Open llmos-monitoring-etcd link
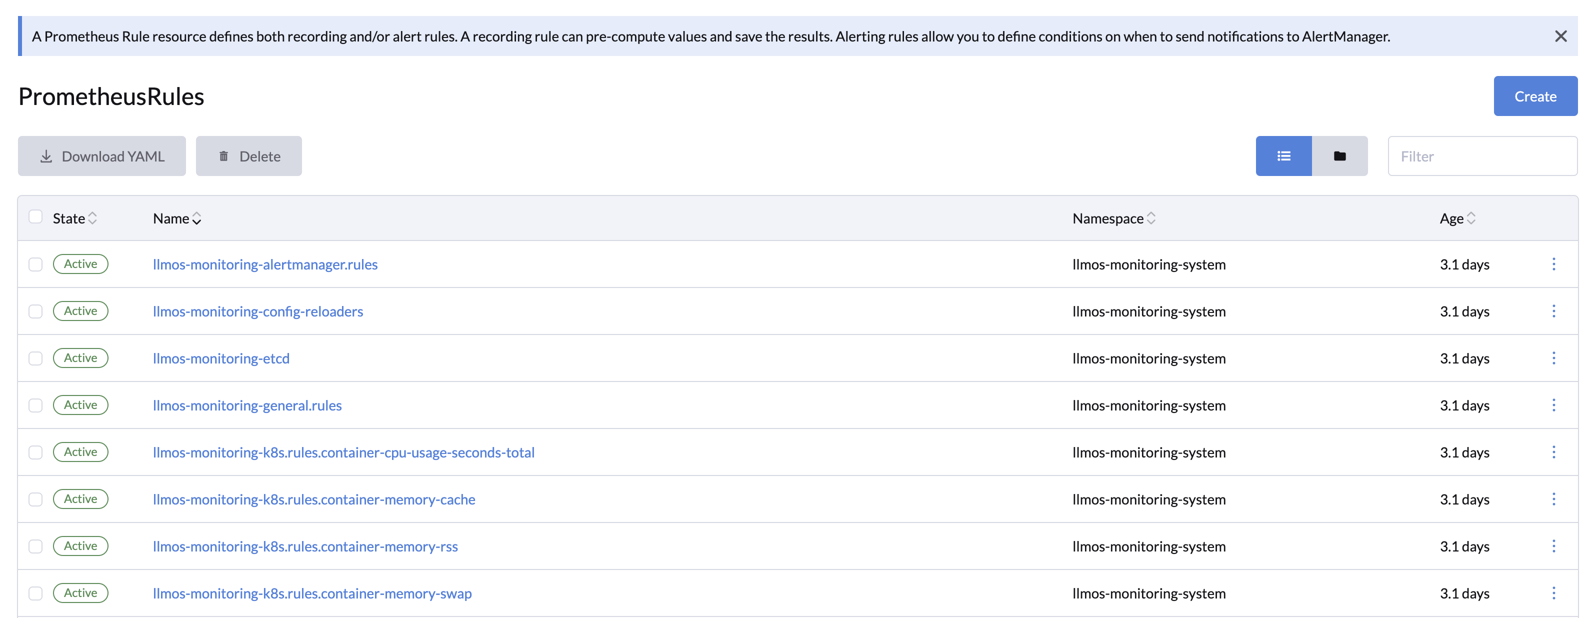This screenshot has width=1591, height=618. click(x=221, y=358)
